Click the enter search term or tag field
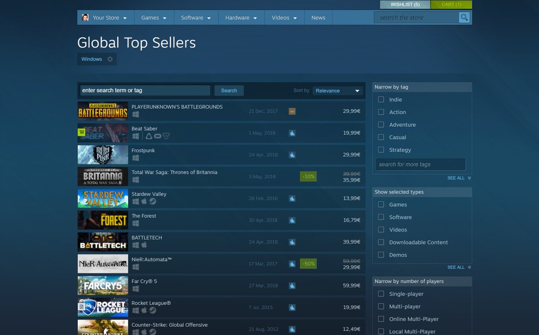This screenshot has width=539, height=335. [x=145, y=91]
